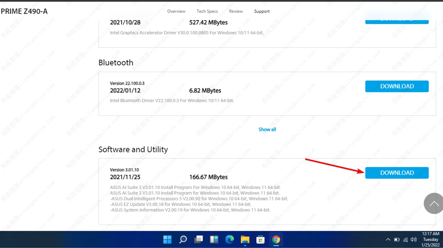Image resolution: width=443 pixels, height=248 pixels.
Task: Switch to Google Chrome in the taskbar
Action: pyautogui.click(x=276, y=240)
